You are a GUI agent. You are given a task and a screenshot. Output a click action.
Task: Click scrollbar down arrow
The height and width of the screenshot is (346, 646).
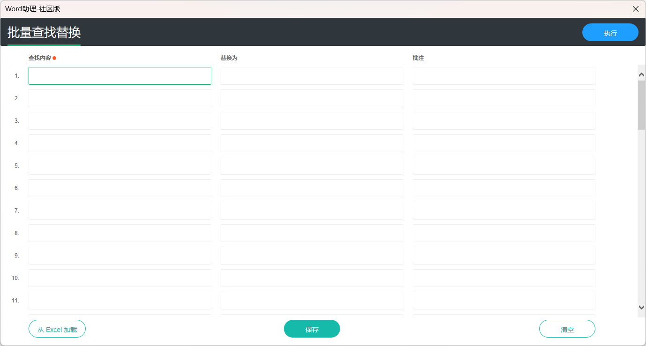coord(642,307)
